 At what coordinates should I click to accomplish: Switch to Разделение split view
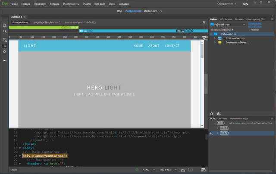click(134, 11)
